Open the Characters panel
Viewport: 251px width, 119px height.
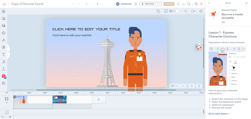[x=3, y=40]
